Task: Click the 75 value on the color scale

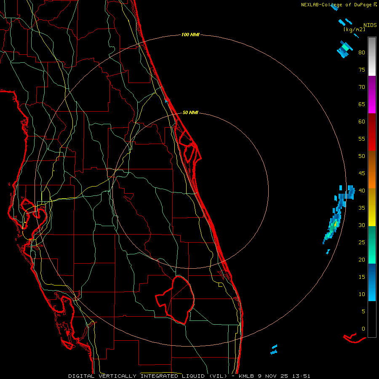Action: tap(362, 69)
